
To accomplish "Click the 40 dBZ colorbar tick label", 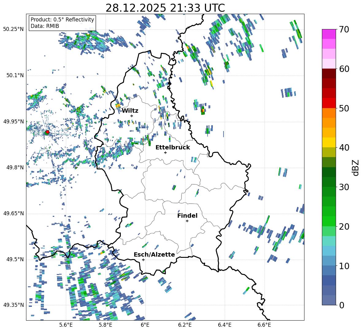I will pyautogui.click(x=344, y=148).
